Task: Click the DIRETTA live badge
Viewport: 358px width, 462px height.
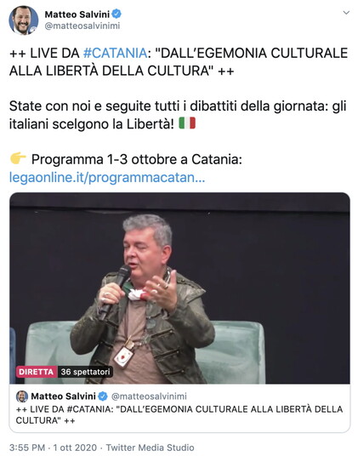Action: tap(37, 372)
